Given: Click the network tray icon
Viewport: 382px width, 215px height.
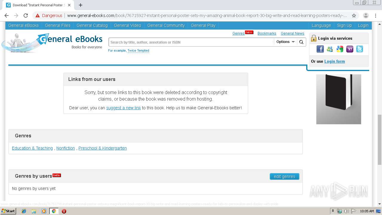Looking at the screenshot, I should (x=339, y=211).
